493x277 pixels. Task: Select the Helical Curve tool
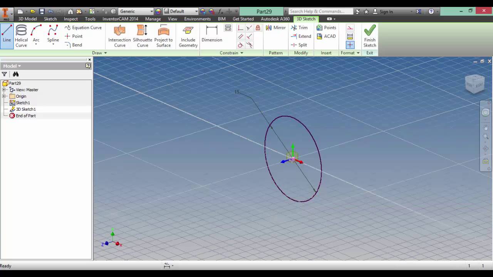pyautogui.click(x=21, y=36)
